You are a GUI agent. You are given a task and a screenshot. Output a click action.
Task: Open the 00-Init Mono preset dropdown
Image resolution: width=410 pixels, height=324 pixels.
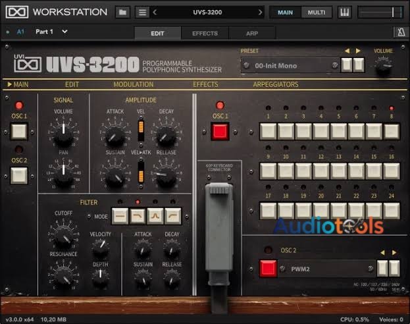(290, 65)
